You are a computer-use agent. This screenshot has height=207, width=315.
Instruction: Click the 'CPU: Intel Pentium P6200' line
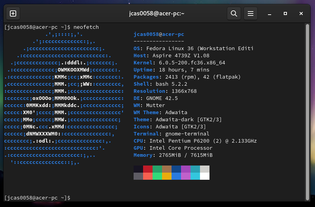coord(195,141)
